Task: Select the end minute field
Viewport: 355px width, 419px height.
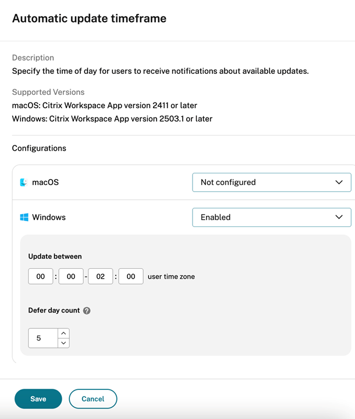Action: [x=131, y=276]
